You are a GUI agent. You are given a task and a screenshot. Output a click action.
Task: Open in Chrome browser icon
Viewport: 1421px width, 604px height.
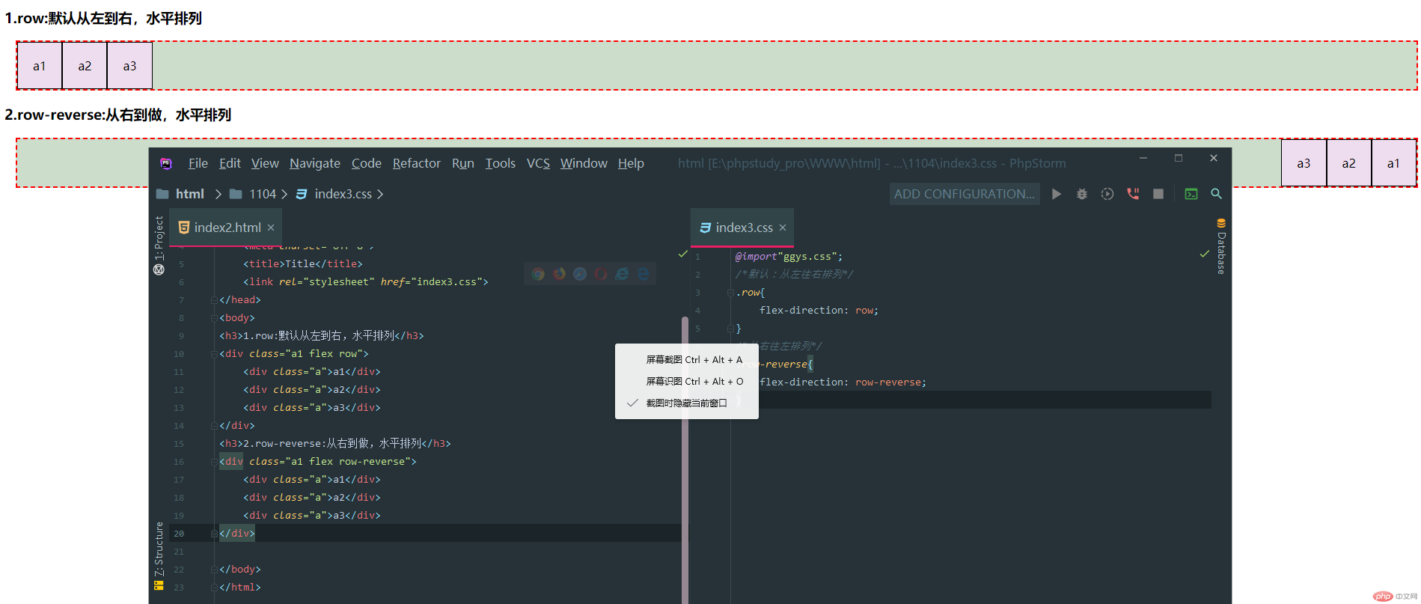tap(538, 274)
